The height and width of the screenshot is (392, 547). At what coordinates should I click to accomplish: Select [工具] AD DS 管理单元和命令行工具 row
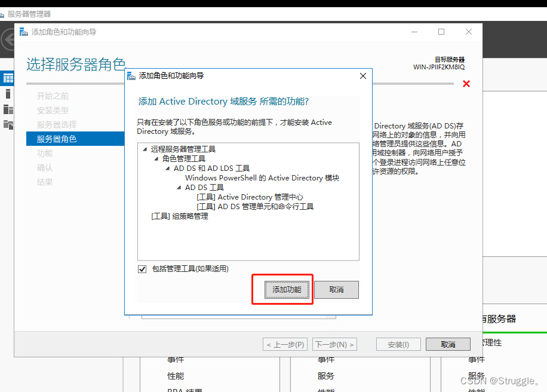(x=255, y=207)
